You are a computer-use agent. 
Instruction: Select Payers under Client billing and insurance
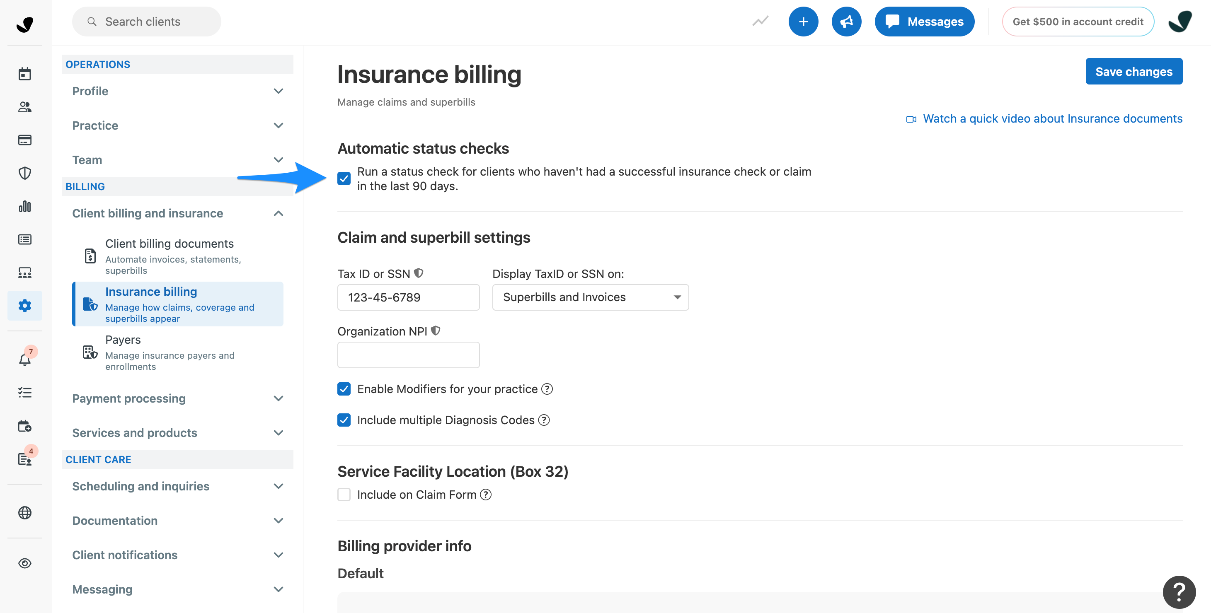[x=123, y=340]
